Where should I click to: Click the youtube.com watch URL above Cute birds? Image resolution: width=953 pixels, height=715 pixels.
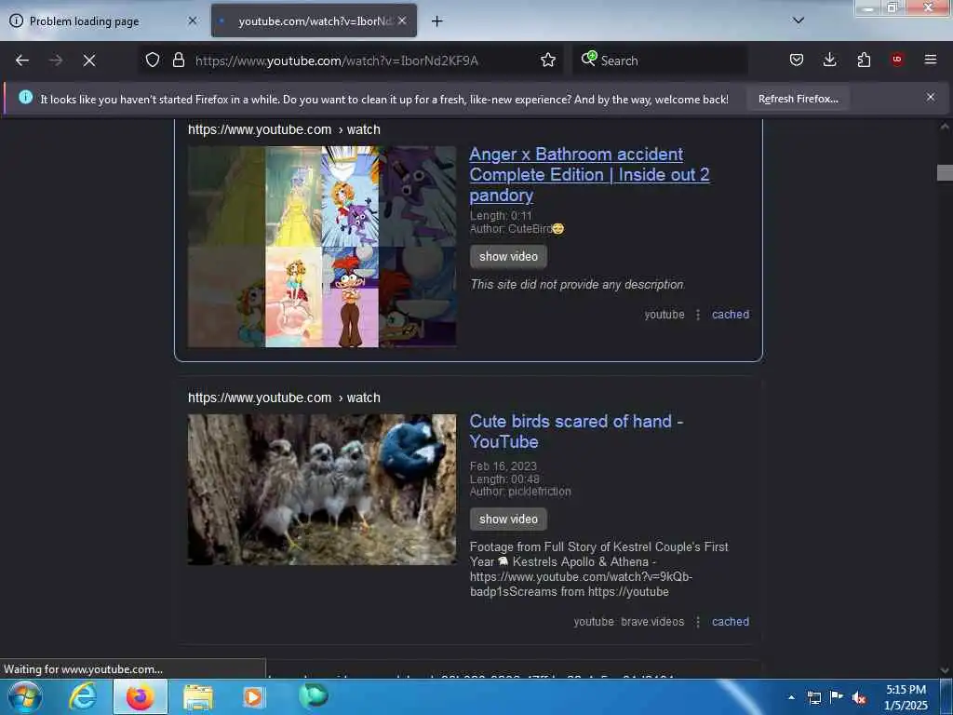(x=284, y=398)
